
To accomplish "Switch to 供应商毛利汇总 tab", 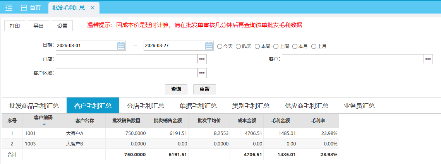I will (x=306, y=106).
